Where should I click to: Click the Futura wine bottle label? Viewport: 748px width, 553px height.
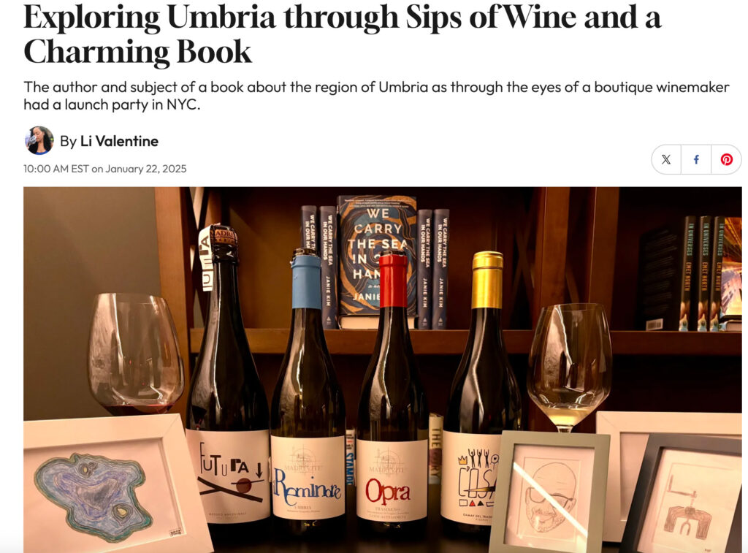(x=229, y=476)
